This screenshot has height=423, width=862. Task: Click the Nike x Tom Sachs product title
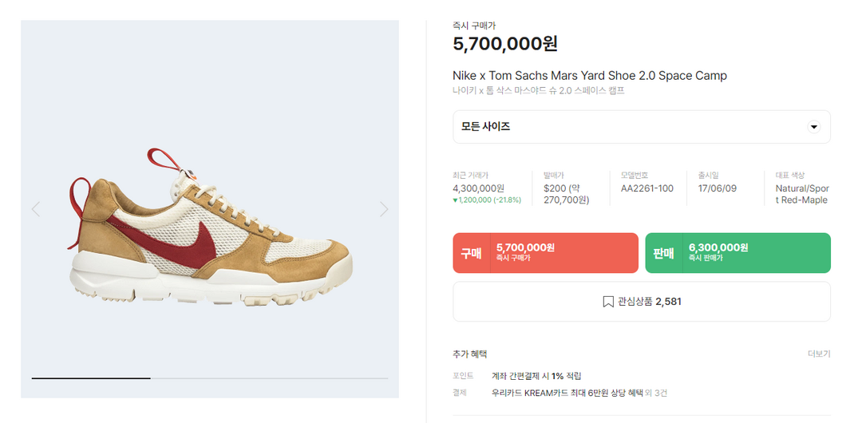pyautogui.click(x=590, y=76)
